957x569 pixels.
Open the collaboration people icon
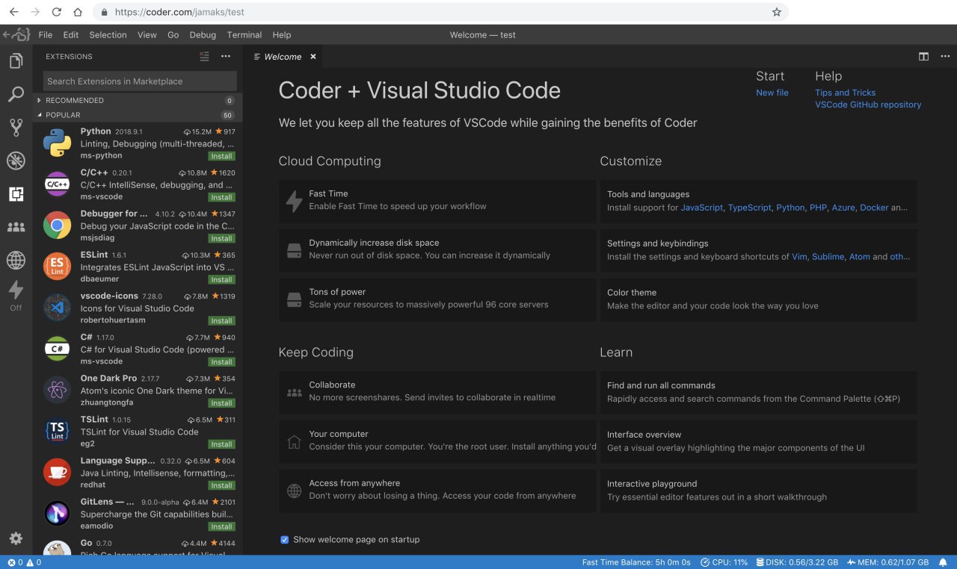tap(16, 227)
